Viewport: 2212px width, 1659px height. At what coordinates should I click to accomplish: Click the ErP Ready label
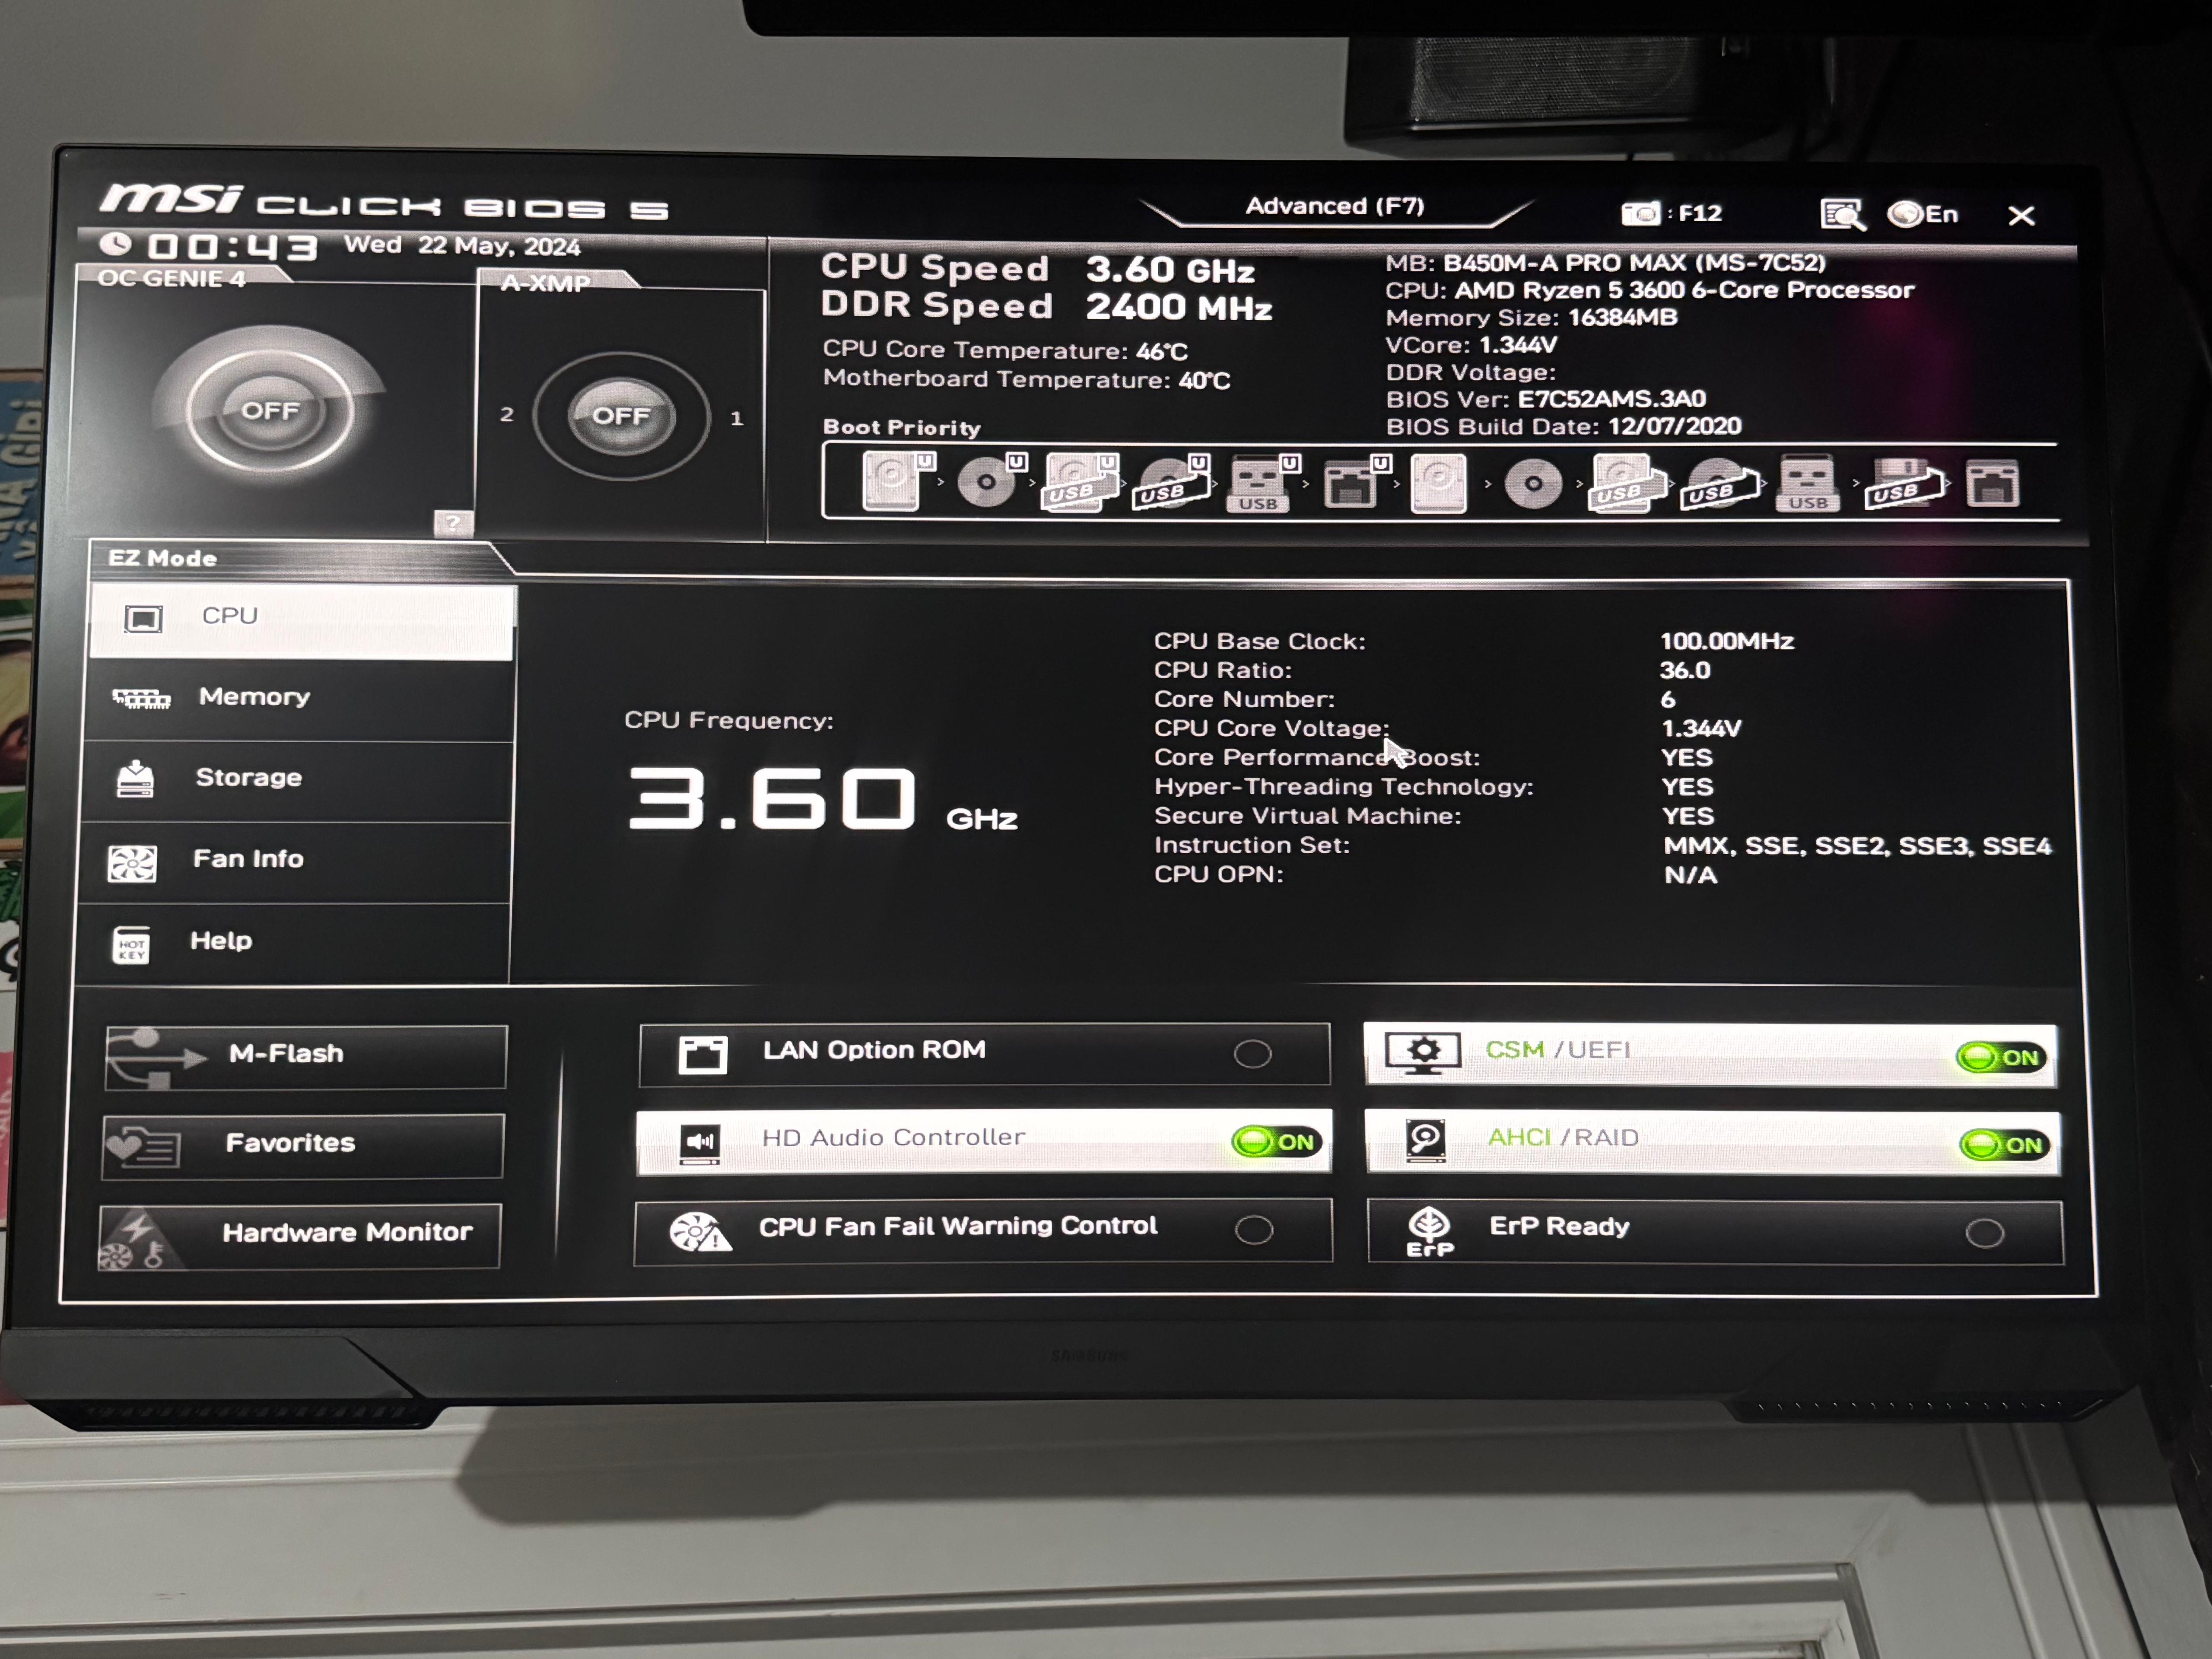click(x=1560, y=1226)
